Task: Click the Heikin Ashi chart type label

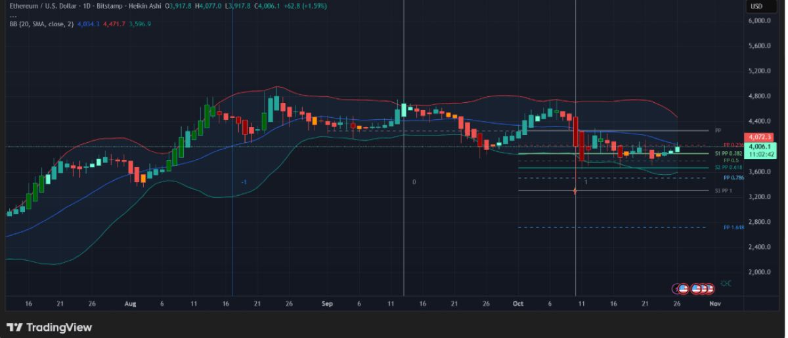Action: [x=144, y=6]
